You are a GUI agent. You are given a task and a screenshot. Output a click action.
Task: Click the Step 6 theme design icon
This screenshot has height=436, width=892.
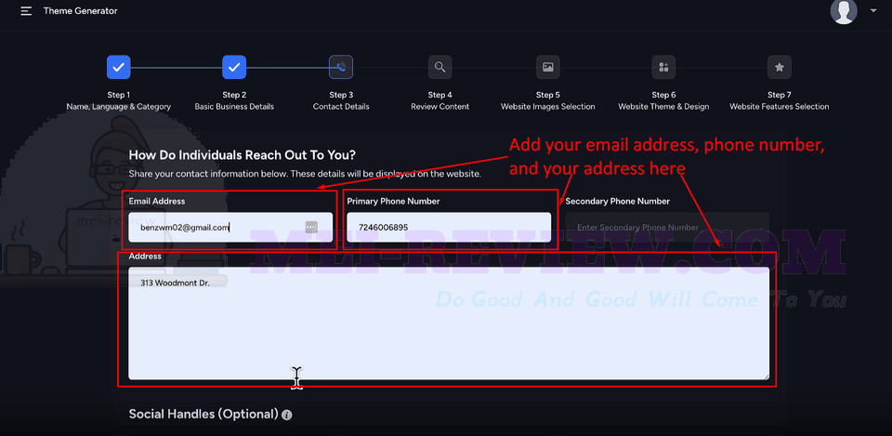coord(663,67)
